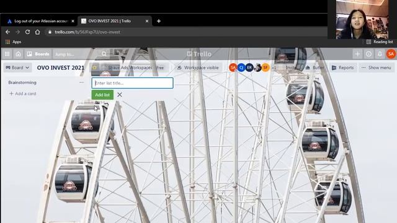Close the Atlassian log out tab

pos(73,21)
